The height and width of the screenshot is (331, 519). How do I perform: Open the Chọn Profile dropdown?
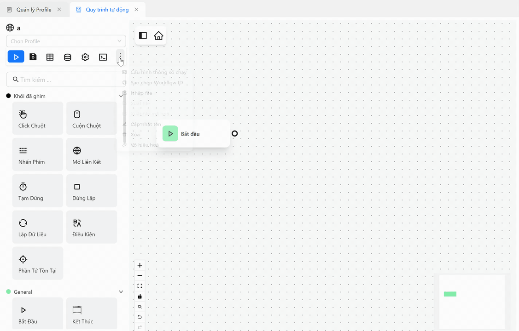point(66,41)
